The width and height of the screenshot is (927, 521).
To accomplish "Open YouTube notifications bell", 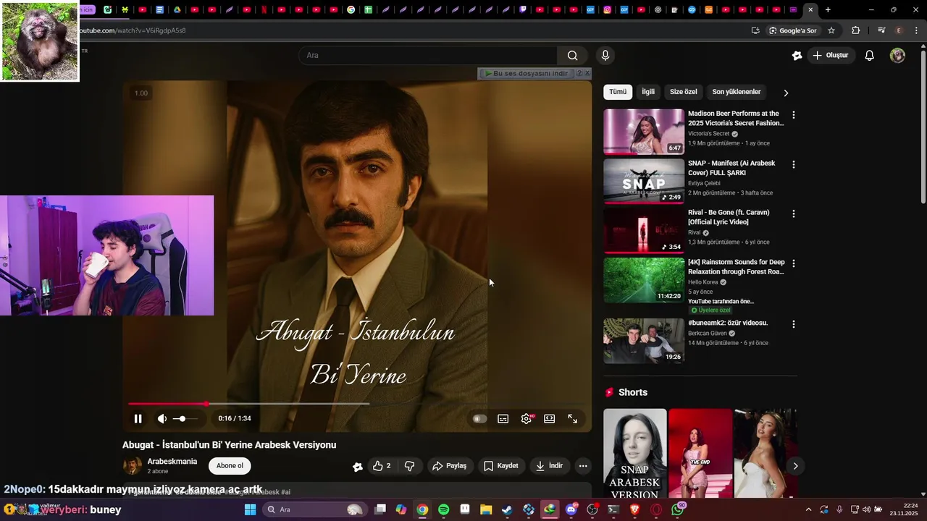I will click(x=870, y=56).
